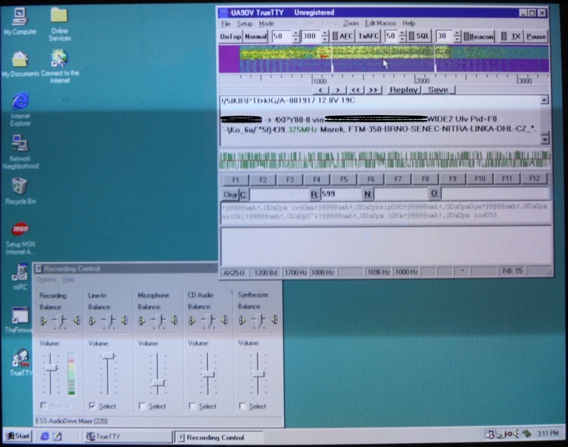Image resolution: width=568 pixels, height=447 pixels.
Task: Toggle the OnTop button
Action: point(231,36)
